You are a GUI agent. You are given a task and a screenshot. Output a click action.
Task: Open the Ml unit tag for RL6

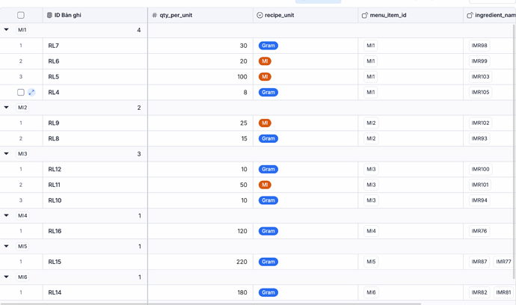[265, 61]
